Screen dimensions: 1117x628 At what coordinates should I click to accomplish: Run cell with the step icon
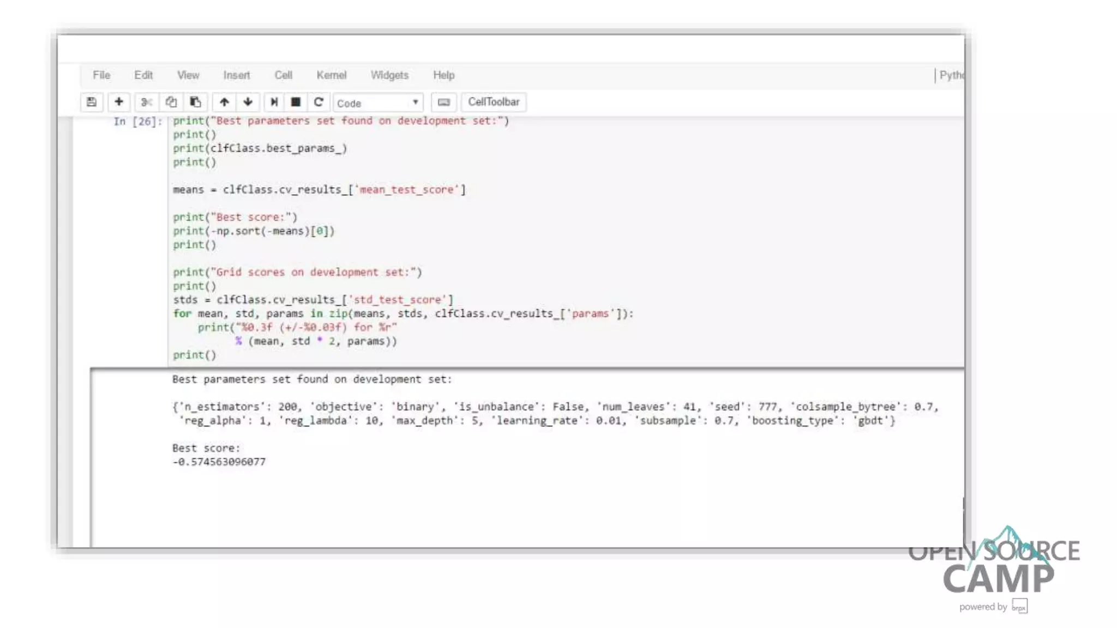[274, 102]
